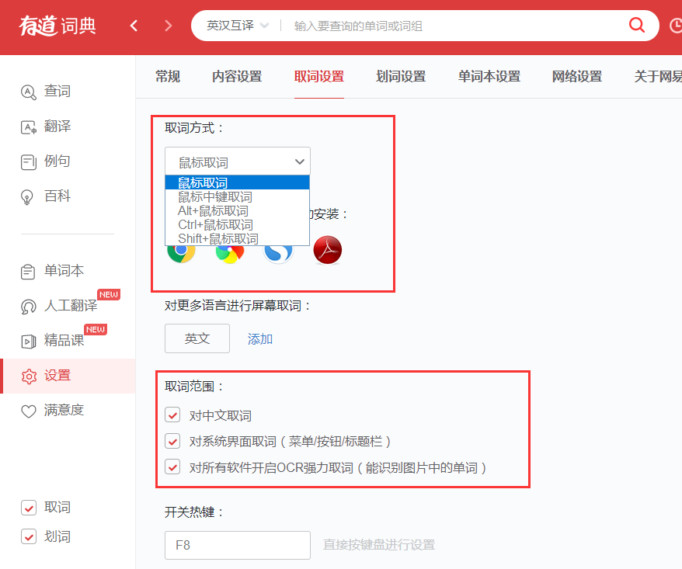The image size is (682, 569).
Task: Click the 添加 link to add language
Action: pos(259,338)
